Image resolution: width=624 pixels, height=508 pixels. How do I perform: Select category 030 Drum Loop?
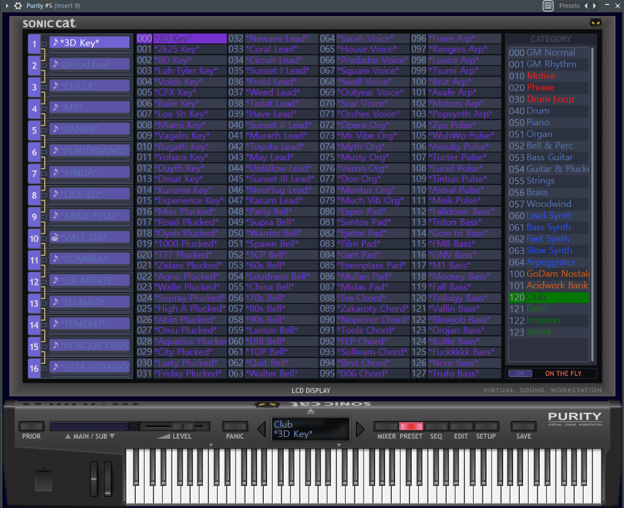(549, 99)
